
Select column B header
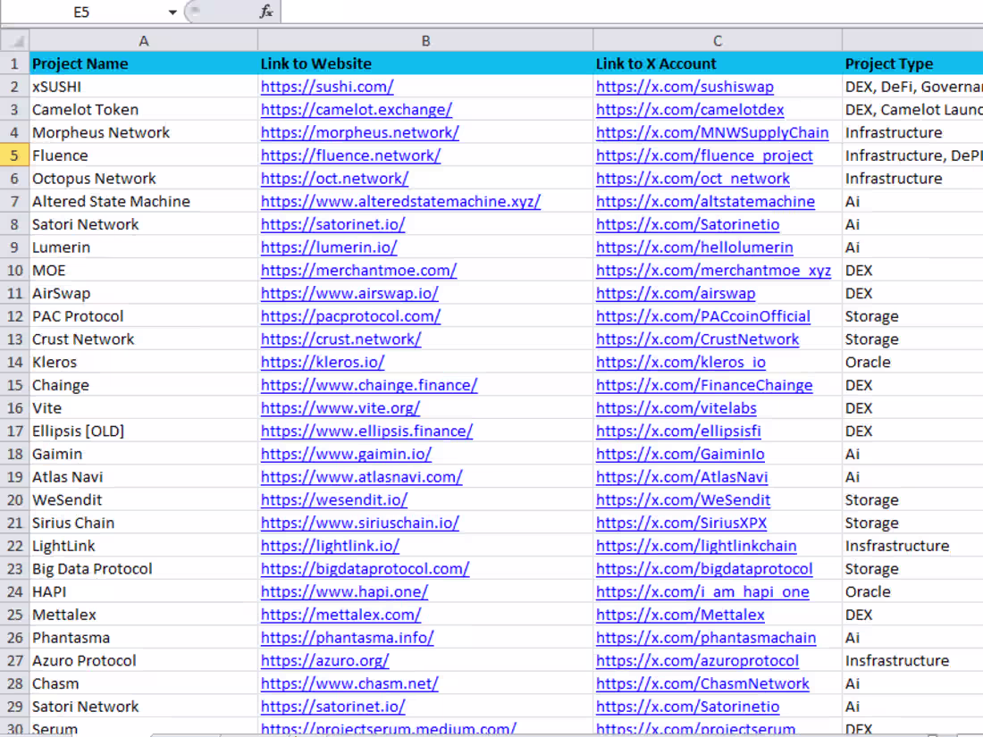click(425, 41)
